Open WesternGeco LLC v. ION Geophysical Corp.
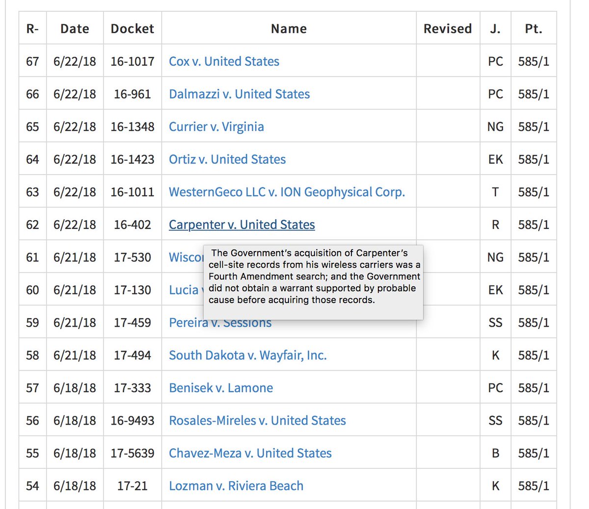Screen dimensions: 589x509 [287, 192]
